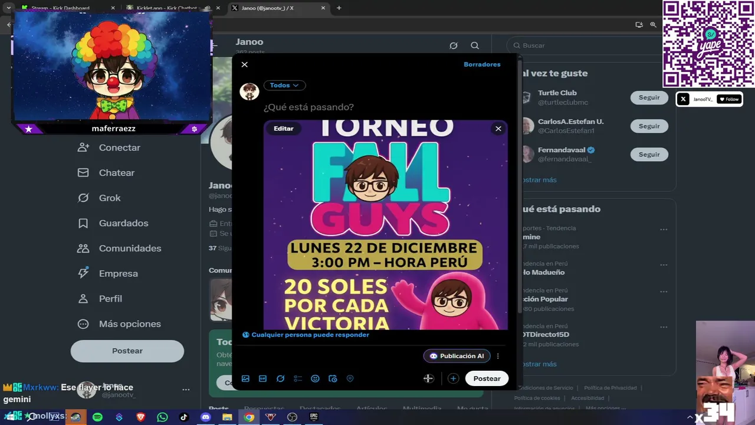755x425 pixels.
Task: Close the post composer dialog
Action: click(245, 64)
